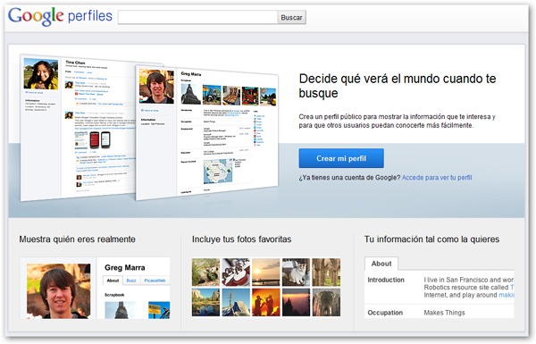This screenshot has width=536, height=344.
Task: Open the green rocky landscape photo thumbnail
Action: point(205,273)
